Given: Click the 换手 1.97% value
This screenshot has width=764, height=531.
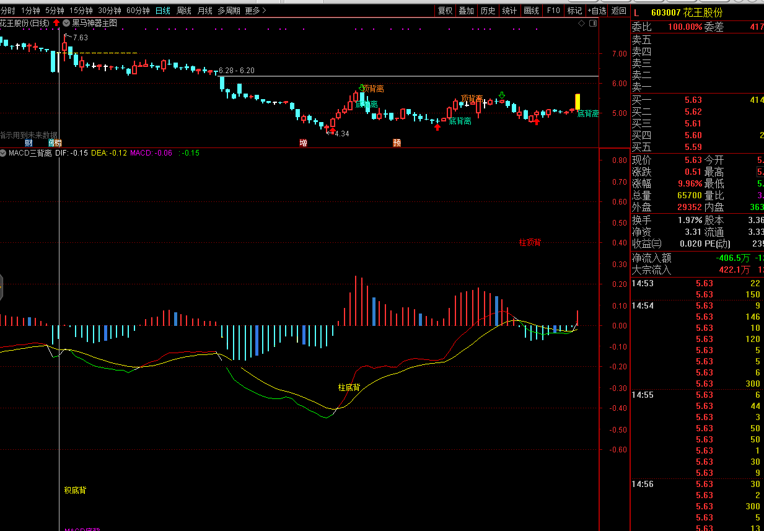Looking at the screenshot, I should (x=690, y=221).
